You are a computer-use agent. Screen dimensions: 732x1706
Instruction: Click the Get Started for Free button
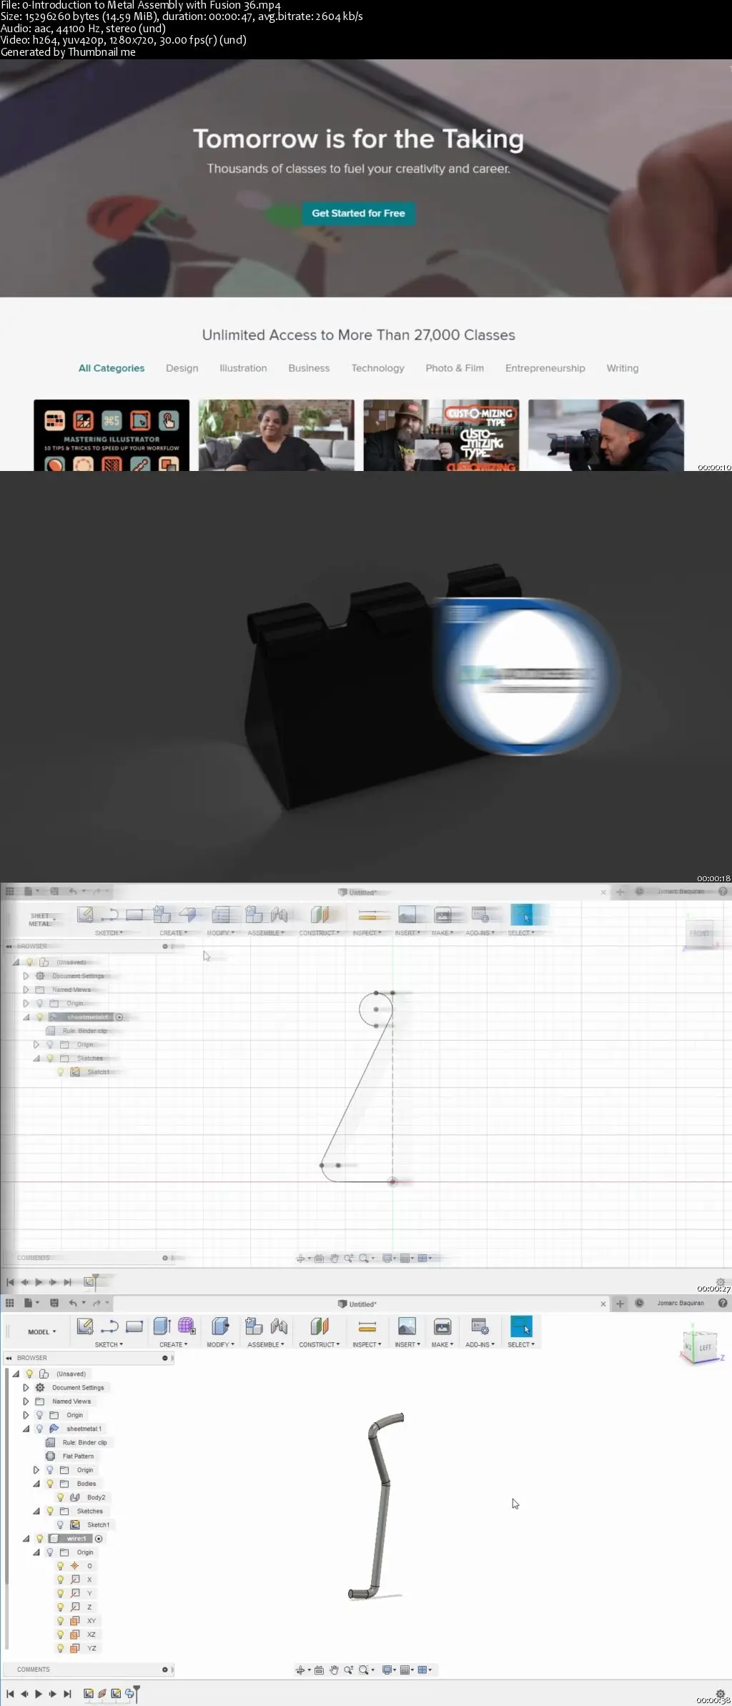pos(358,213)
